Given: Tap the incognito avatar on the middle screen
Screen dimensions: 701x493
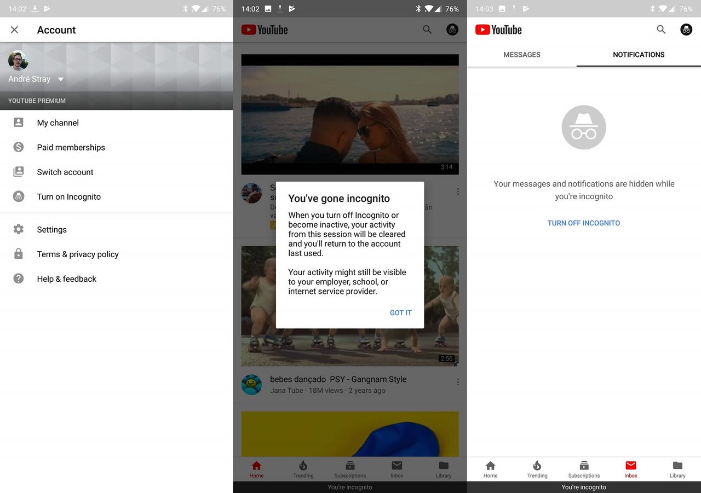Looking at the screenshot, I should (452, 30).
